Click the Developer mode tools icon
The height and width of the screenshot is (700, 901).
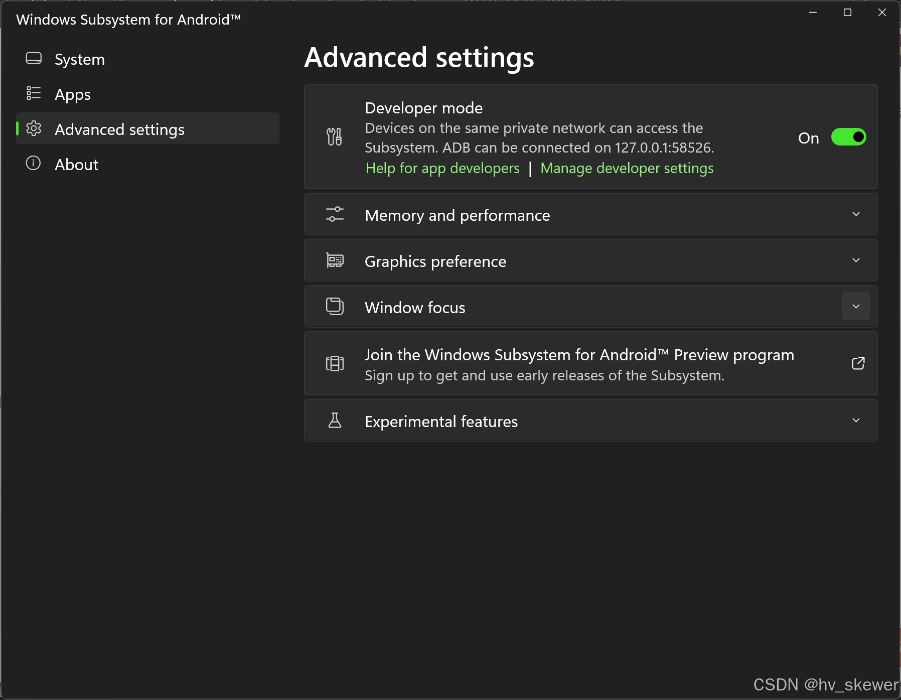[x=334, y=136]
